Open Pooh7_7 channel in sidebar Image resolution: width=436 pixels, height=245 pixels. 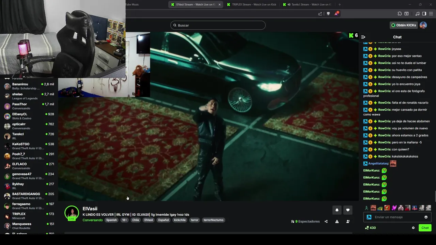pos(29,156)
